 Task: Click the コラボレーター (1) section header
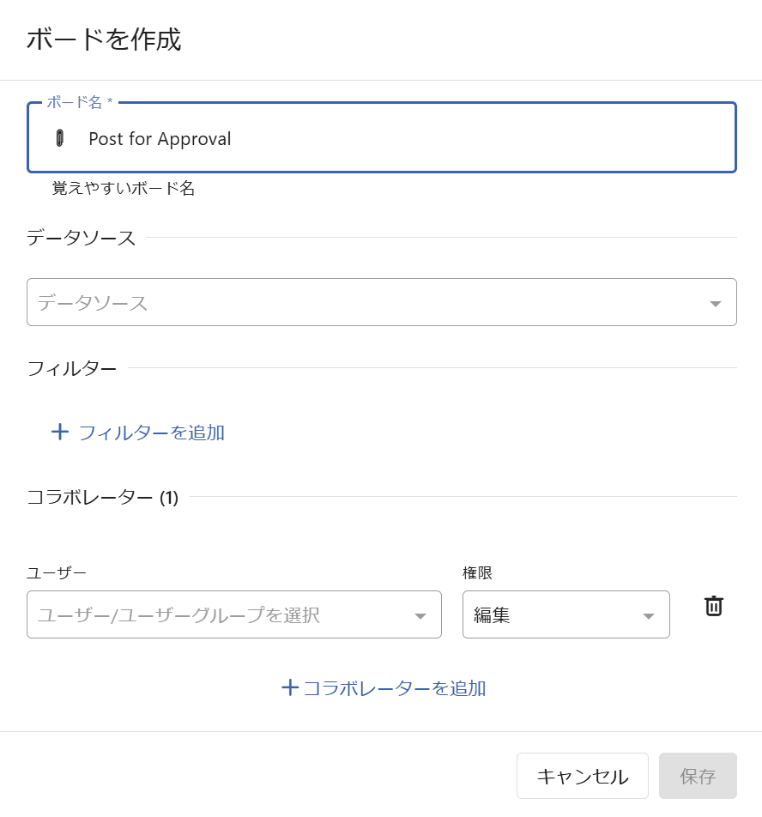[x=103, y=497]
